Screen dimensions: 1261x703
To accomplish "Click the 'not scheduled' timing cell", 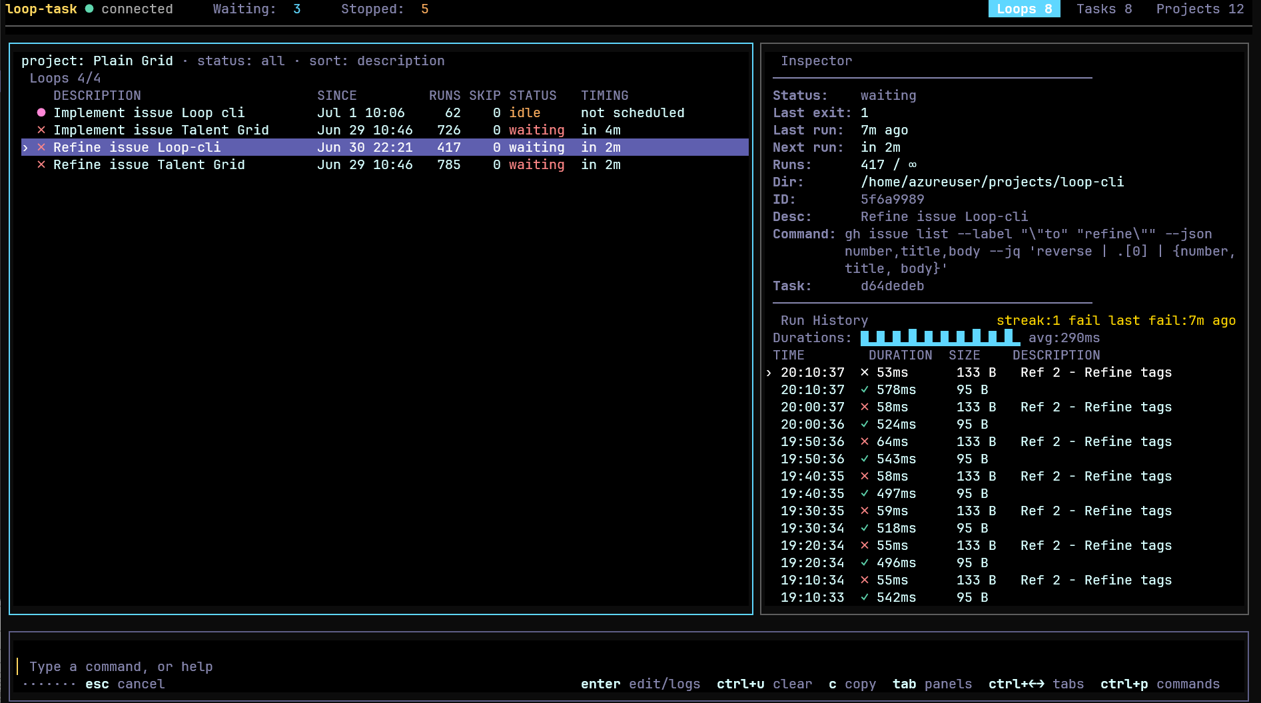I will point(632,113).
